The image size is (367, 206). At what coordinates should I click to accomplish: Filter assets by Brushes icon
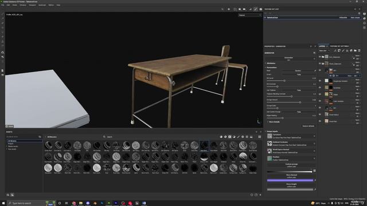[239, 137]
